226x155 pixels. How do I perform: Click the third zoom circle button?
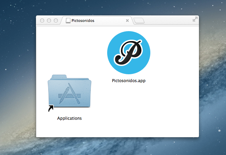tap(56, 21)
